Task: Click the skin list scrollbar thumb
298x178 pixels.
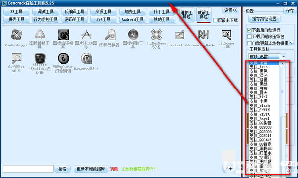Action: tap(283, 92)
